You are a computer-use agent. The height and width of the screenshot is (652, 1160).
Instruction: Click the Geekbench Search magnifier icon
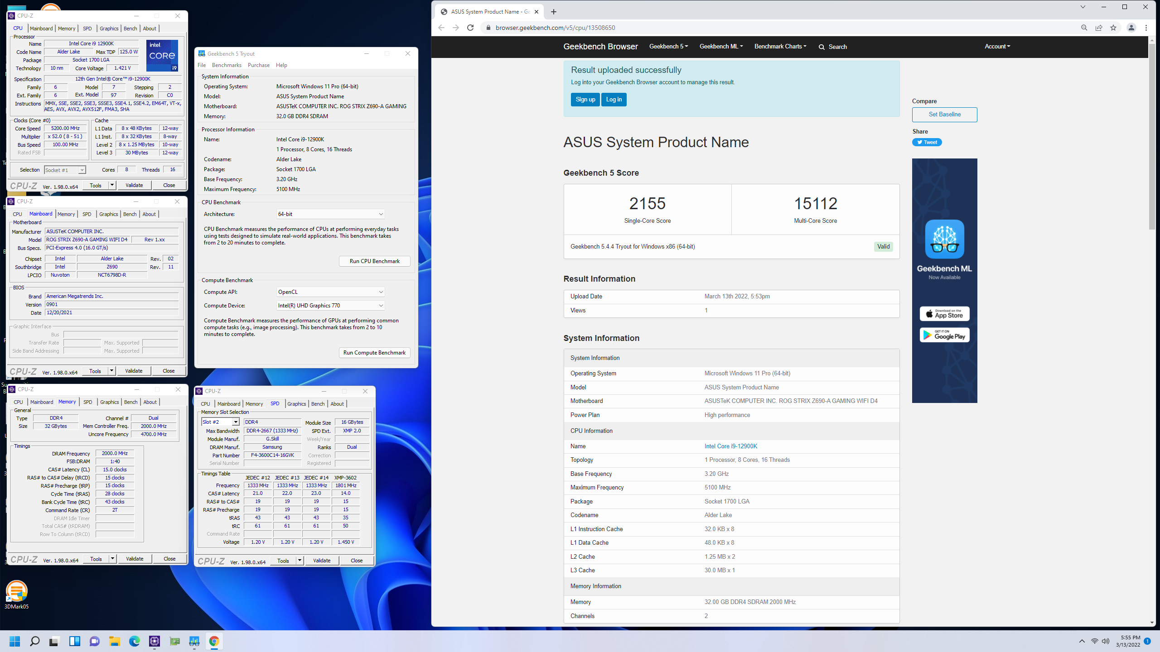(822, 47)
